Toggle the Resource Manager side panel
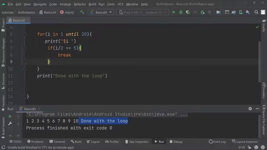The image size is (267, 150). point(3,52)
